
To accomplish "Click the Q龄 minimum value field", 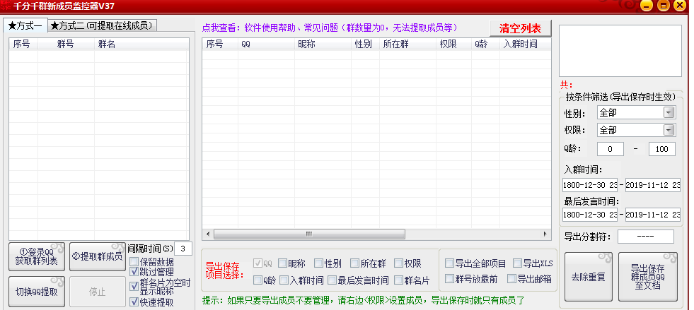I will pos(611,149).
